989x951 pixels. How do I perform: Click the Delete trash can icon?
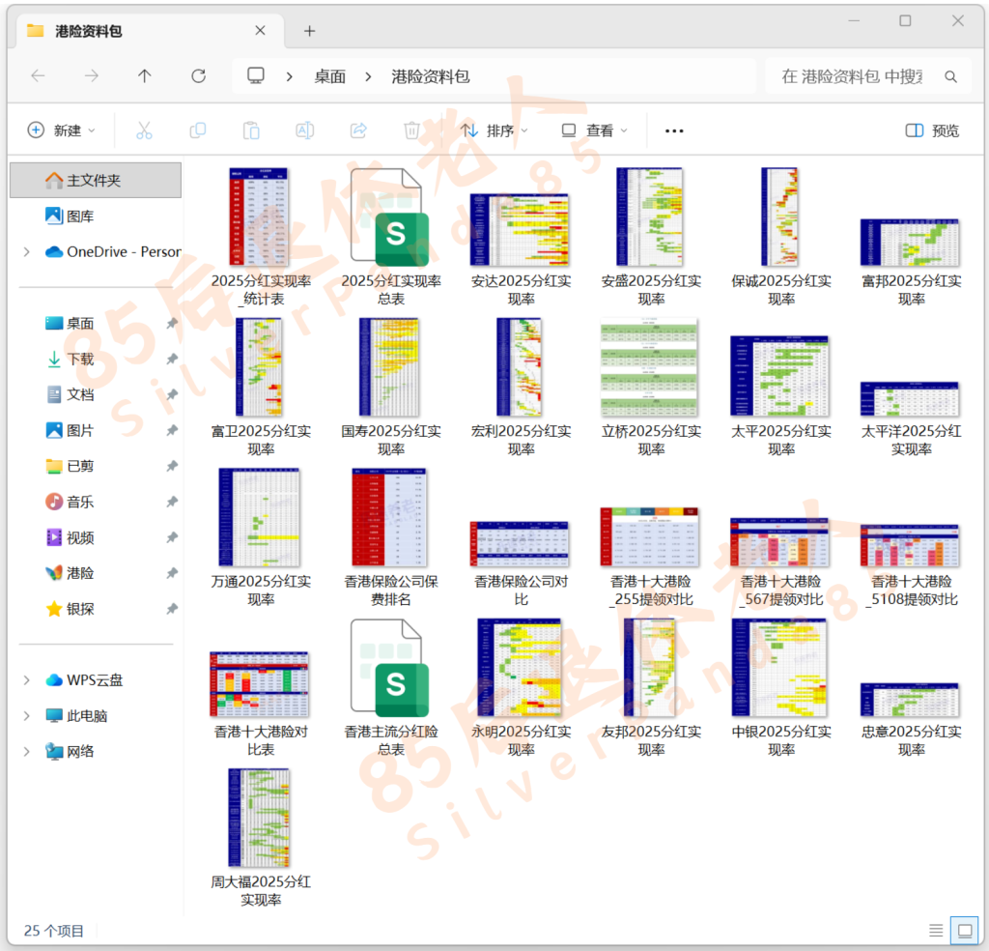coord(411,130)
